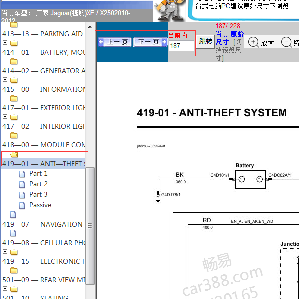
Task: Open the folder icon above 414—02 GENERATOR
Action: click(x=14, y=61)
